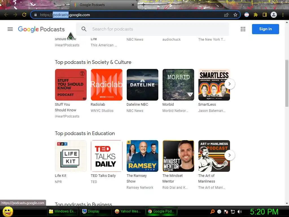Screen dimensions: 289x217
Task: Go forward with the browser arrow
Action: 15,15
